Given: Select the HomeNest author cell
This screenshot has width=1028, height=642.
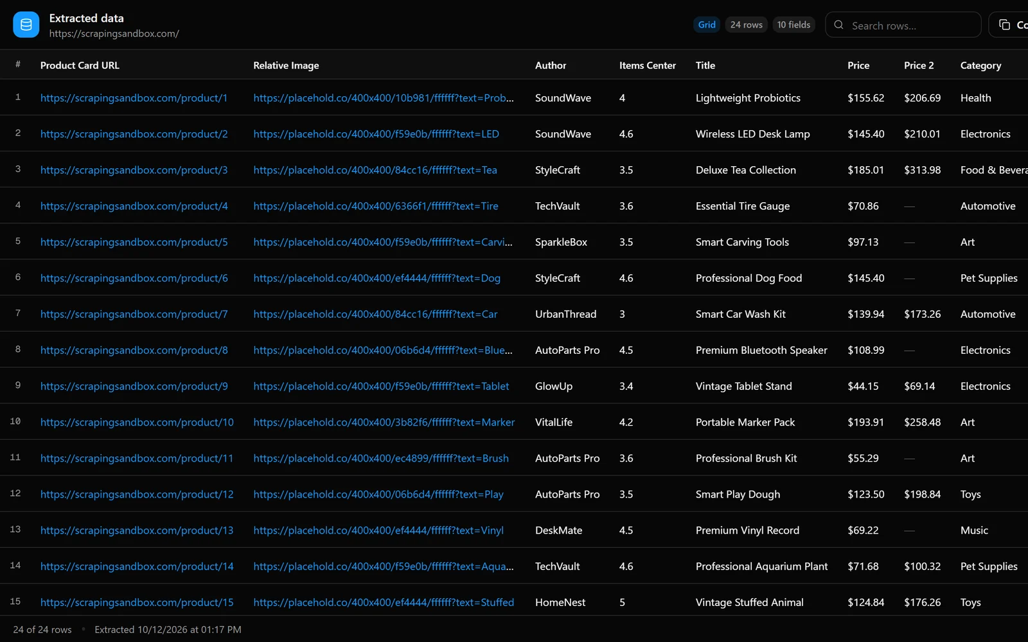Looking at the screenshot, I should coord(560,602).
